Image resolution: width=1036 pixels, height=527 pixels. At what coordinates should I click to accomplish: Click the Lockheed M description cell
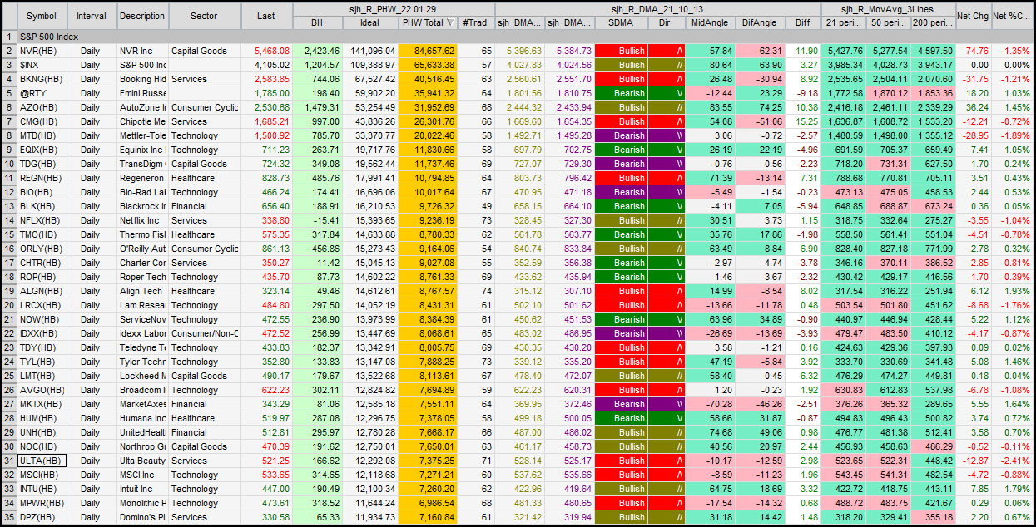pos(142,376)
